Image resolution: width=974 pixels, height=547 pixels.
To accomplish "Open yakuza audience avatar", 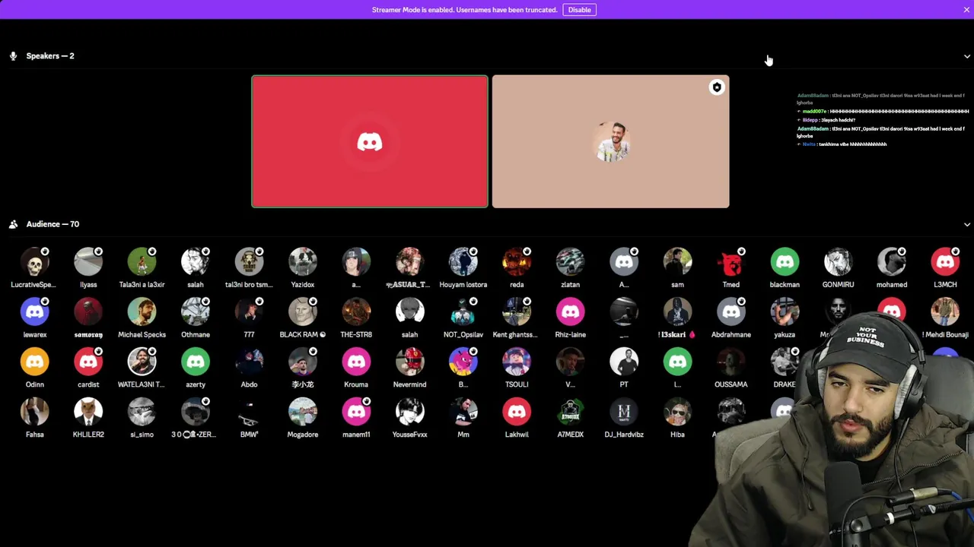I will tap(785, 312).
